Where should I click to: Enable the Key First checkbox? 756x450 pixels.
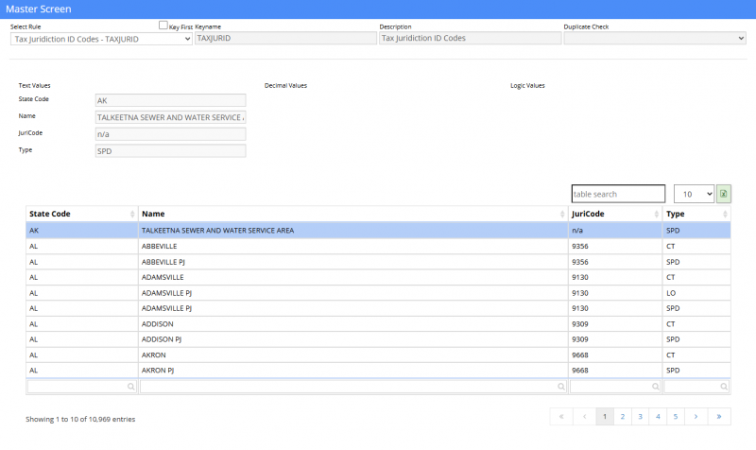[x=163, y=26]
